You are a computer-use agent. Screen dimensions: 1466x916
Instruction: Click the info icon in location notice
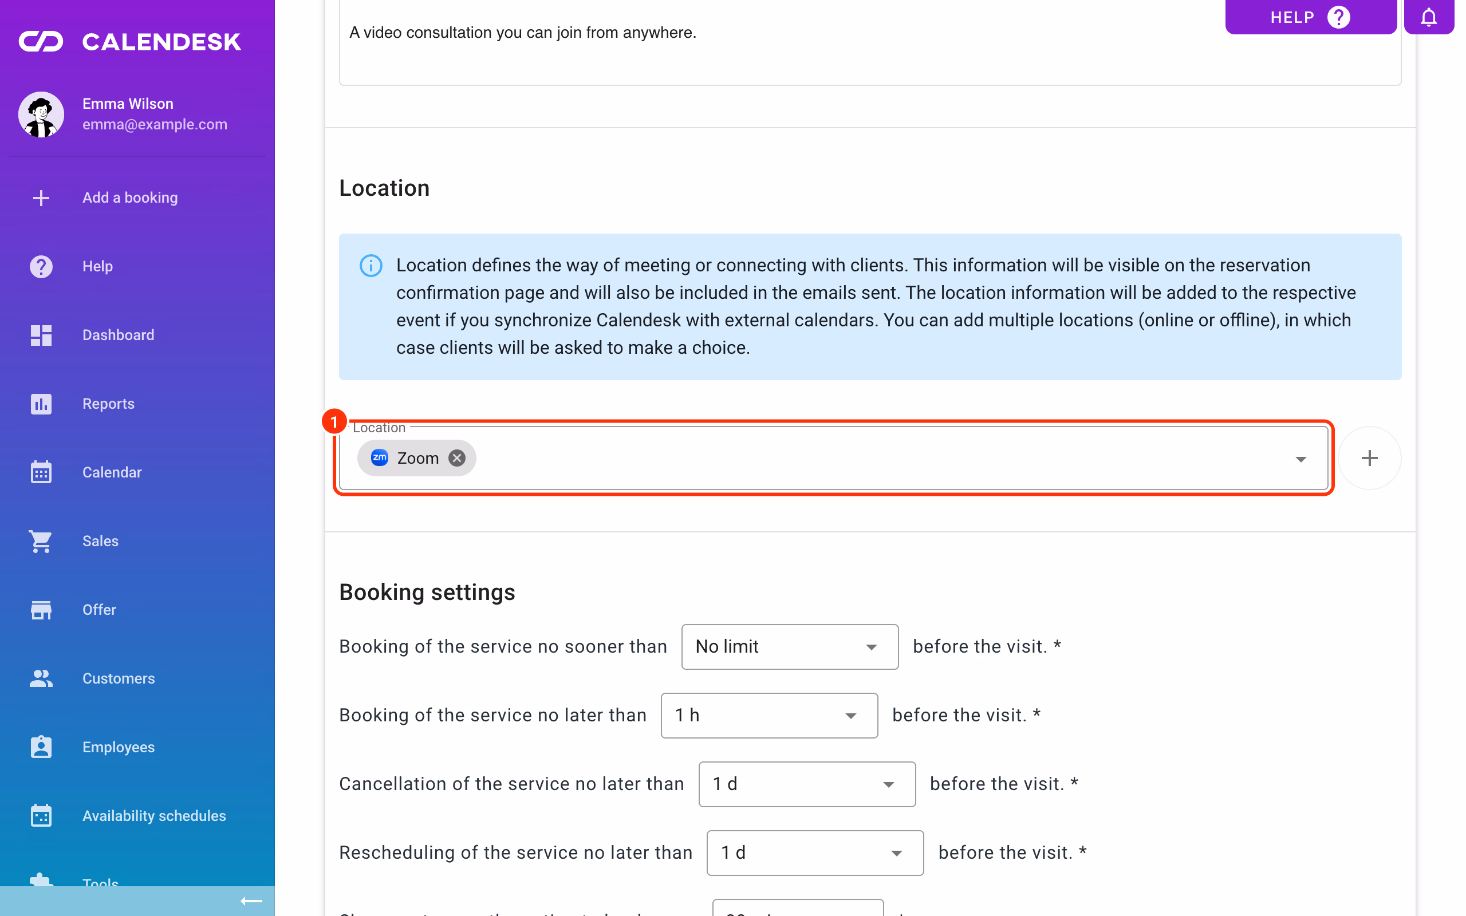point(371,265)
